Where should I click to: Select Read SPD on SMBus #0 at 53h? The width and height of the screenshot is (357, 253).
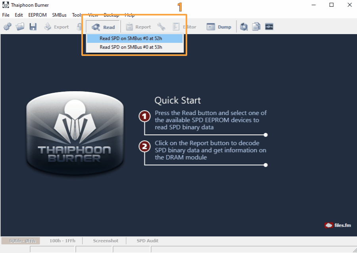(135, 47)
